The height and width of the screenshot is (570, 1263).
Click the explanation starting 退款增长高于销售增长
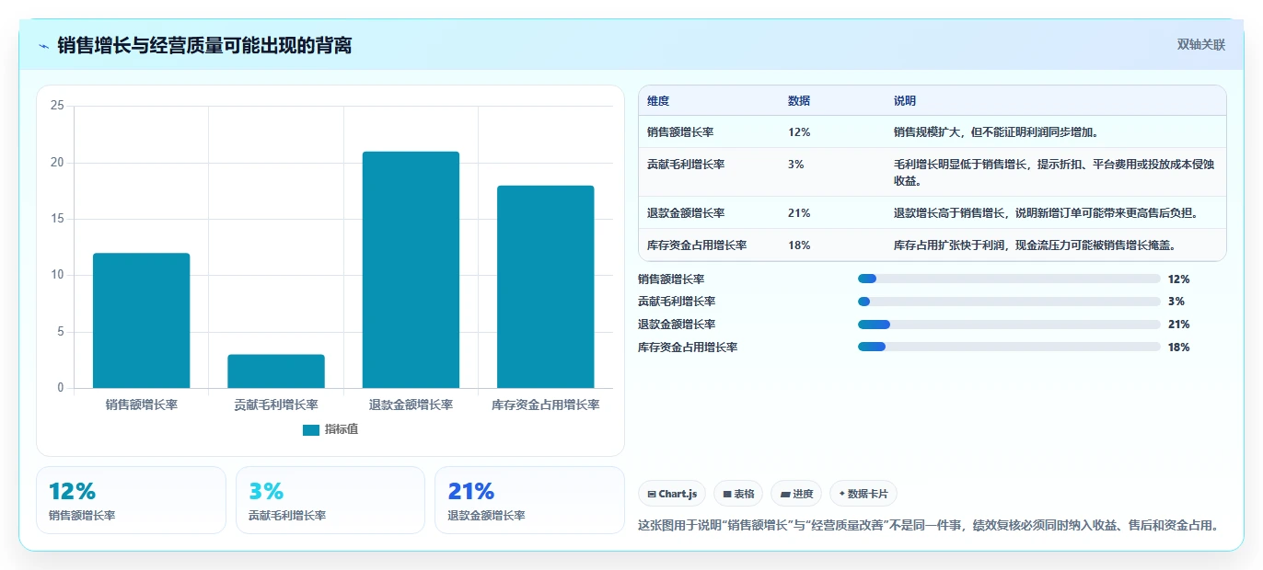click(1046, 213)
